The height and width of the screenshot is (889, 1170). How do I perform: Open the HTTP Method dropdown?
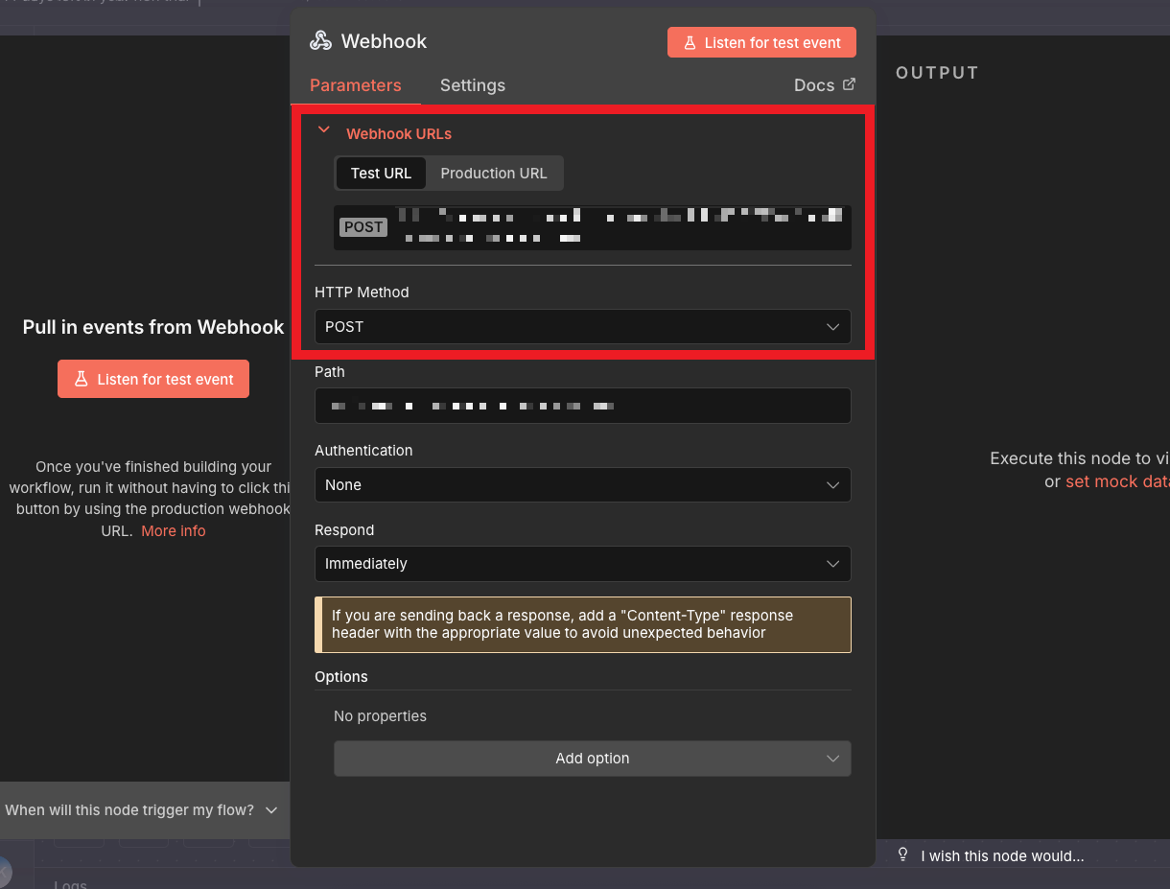(x=583, y=326)
